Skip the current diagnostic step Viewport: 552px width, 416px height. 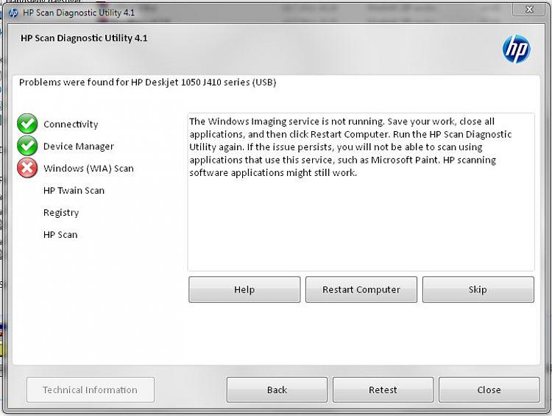[x=478, y=289]
